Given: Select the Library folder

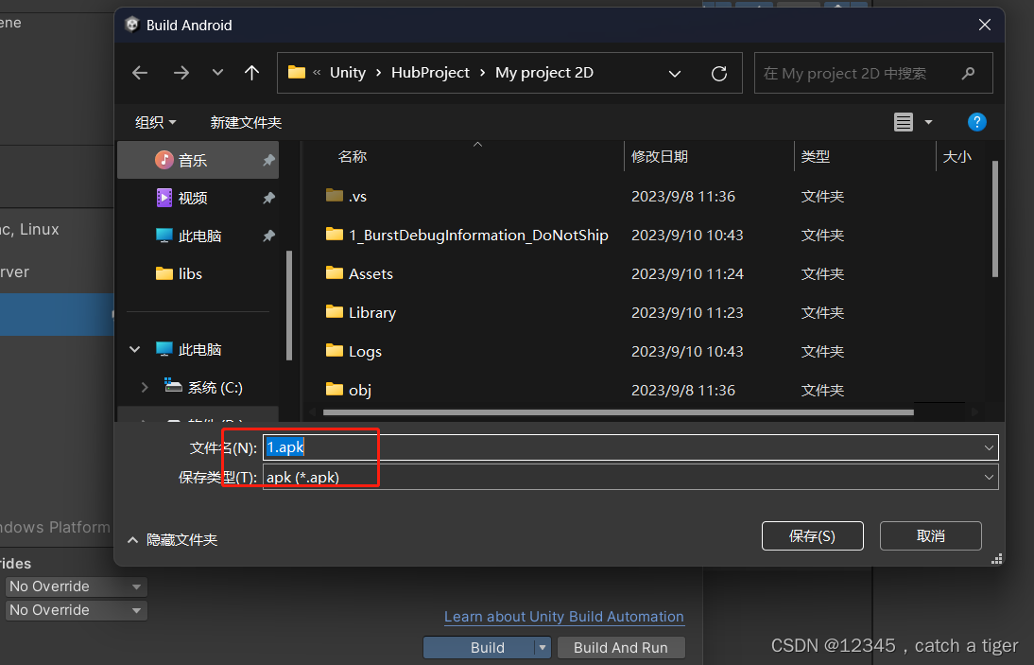Looking at the screenshot, I should (372, 313).
